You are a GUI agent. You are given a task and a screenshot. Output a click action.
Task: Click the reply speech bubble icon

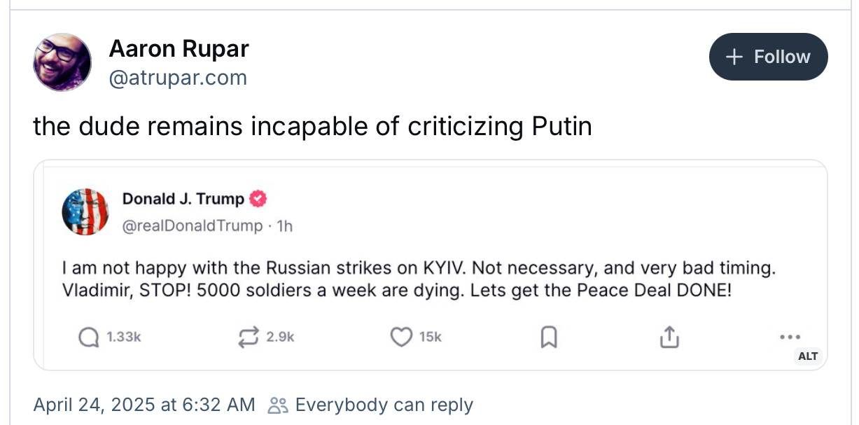point(88,337)
